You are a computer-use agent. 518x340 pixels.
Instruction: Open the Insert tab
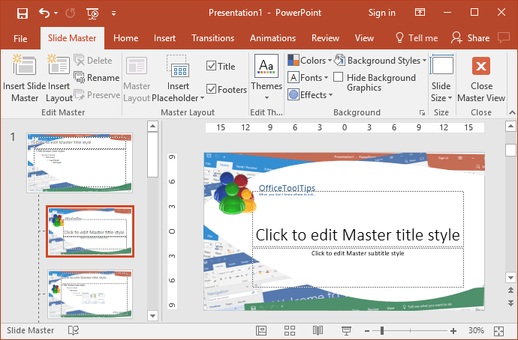pos(164,38)
